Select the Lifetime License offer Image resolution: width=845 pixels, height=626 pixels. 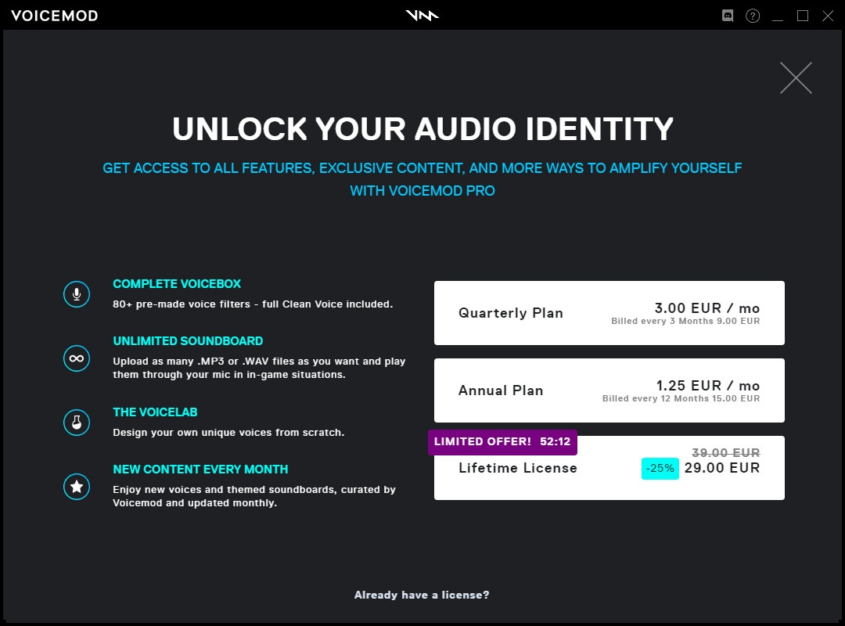pos(609,468)
